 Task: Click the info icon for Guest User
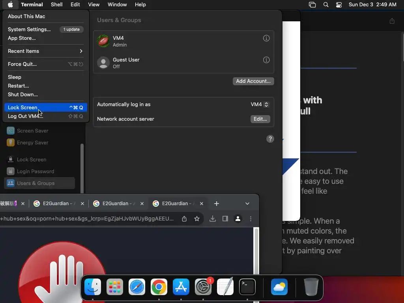click(x=266, y=60)
